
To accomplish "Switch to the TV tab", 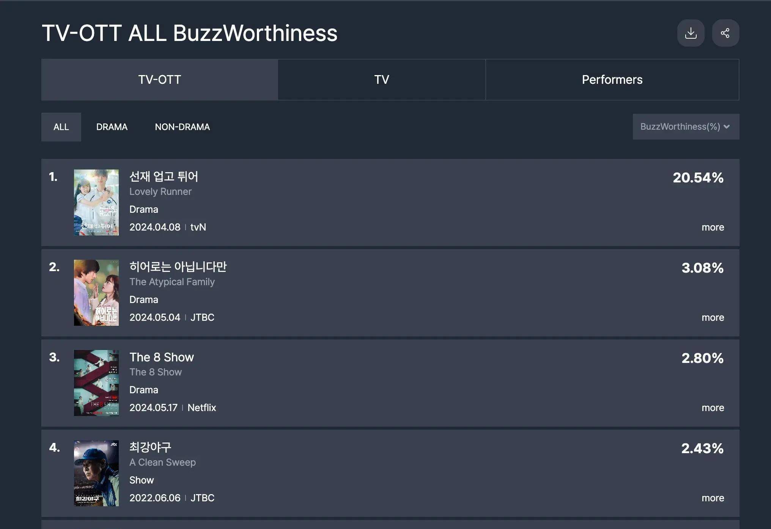I will point(382,80).
